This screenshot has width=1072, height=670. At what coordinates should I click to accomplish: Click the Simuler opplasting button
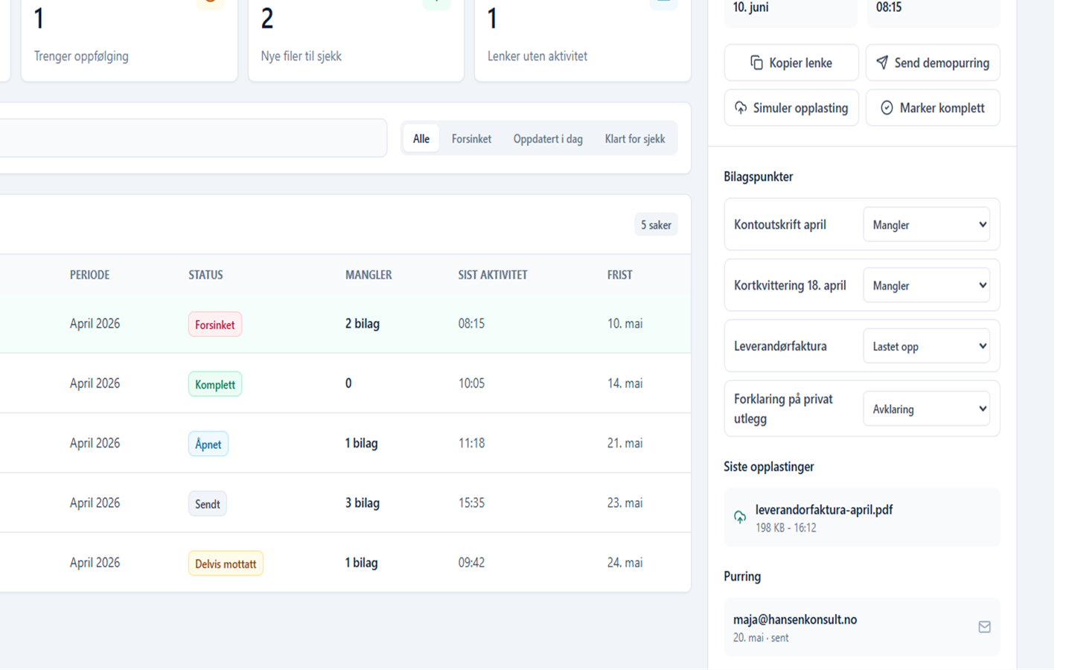tap(791, 108)
